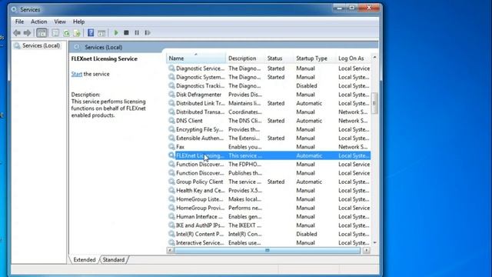The width and height of the screenshot is (492, 277).
Task: Select the Diagnostics Tracki... service row
Action: (x=269, y=85)
